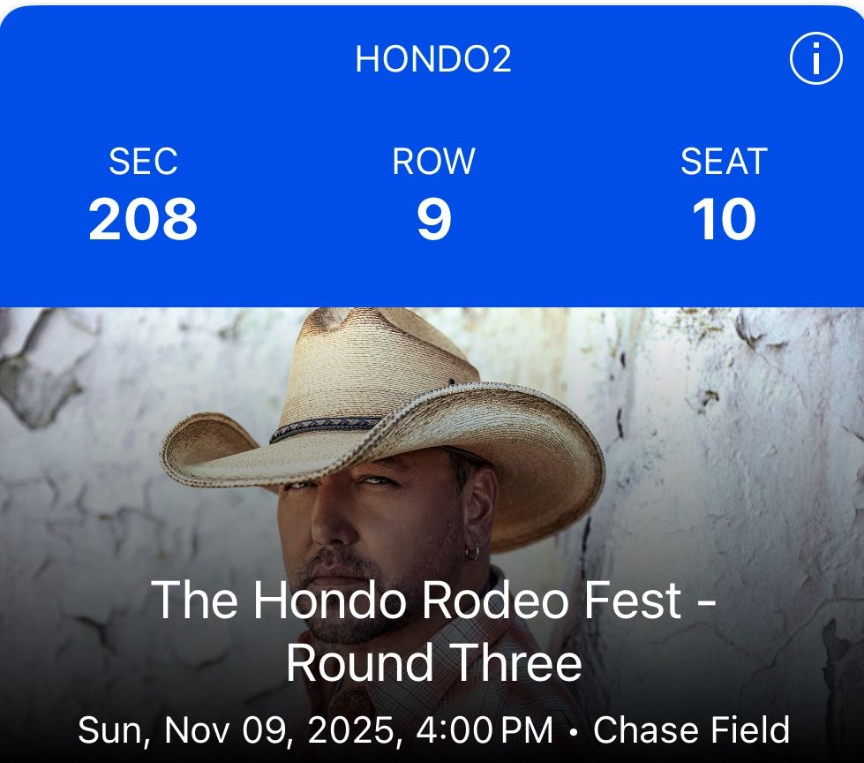The height and width of the screenshot is (763, 864).
Task: Tap the 4:00 PM event time
Action: [x=498, y=731]
